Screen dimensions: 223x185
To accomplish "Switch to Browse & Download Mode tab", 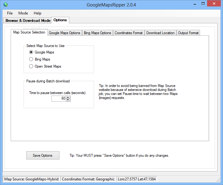I will (27, 21).
